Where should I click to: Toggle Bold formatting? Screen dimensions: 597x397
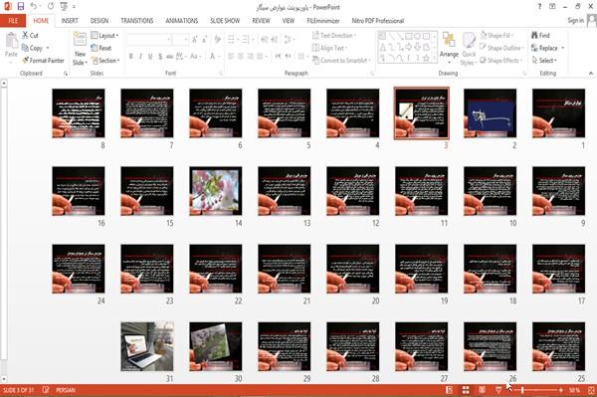point(131,57)
